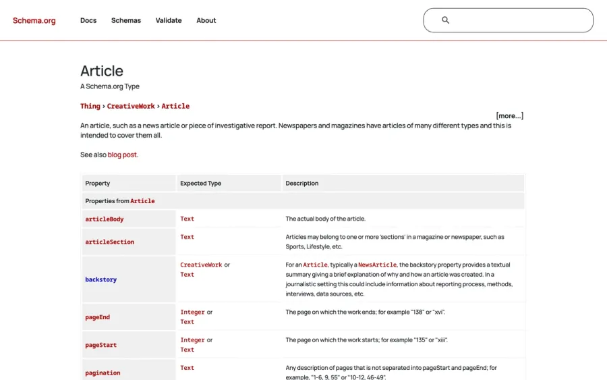Open the Validate menu item
Viewport: 607px width, 380px height.
coord(169,20)
